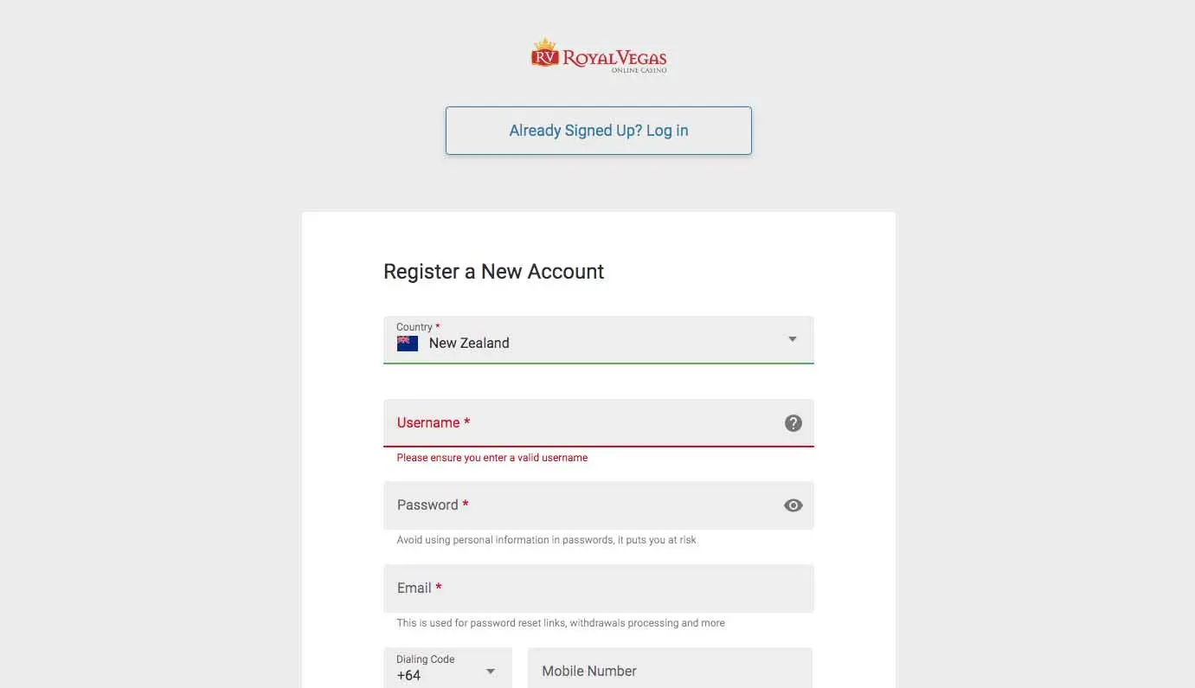Click the +64 dialing code value
The height and width of the screenshot is (688, 1195).
coord(408,676)
